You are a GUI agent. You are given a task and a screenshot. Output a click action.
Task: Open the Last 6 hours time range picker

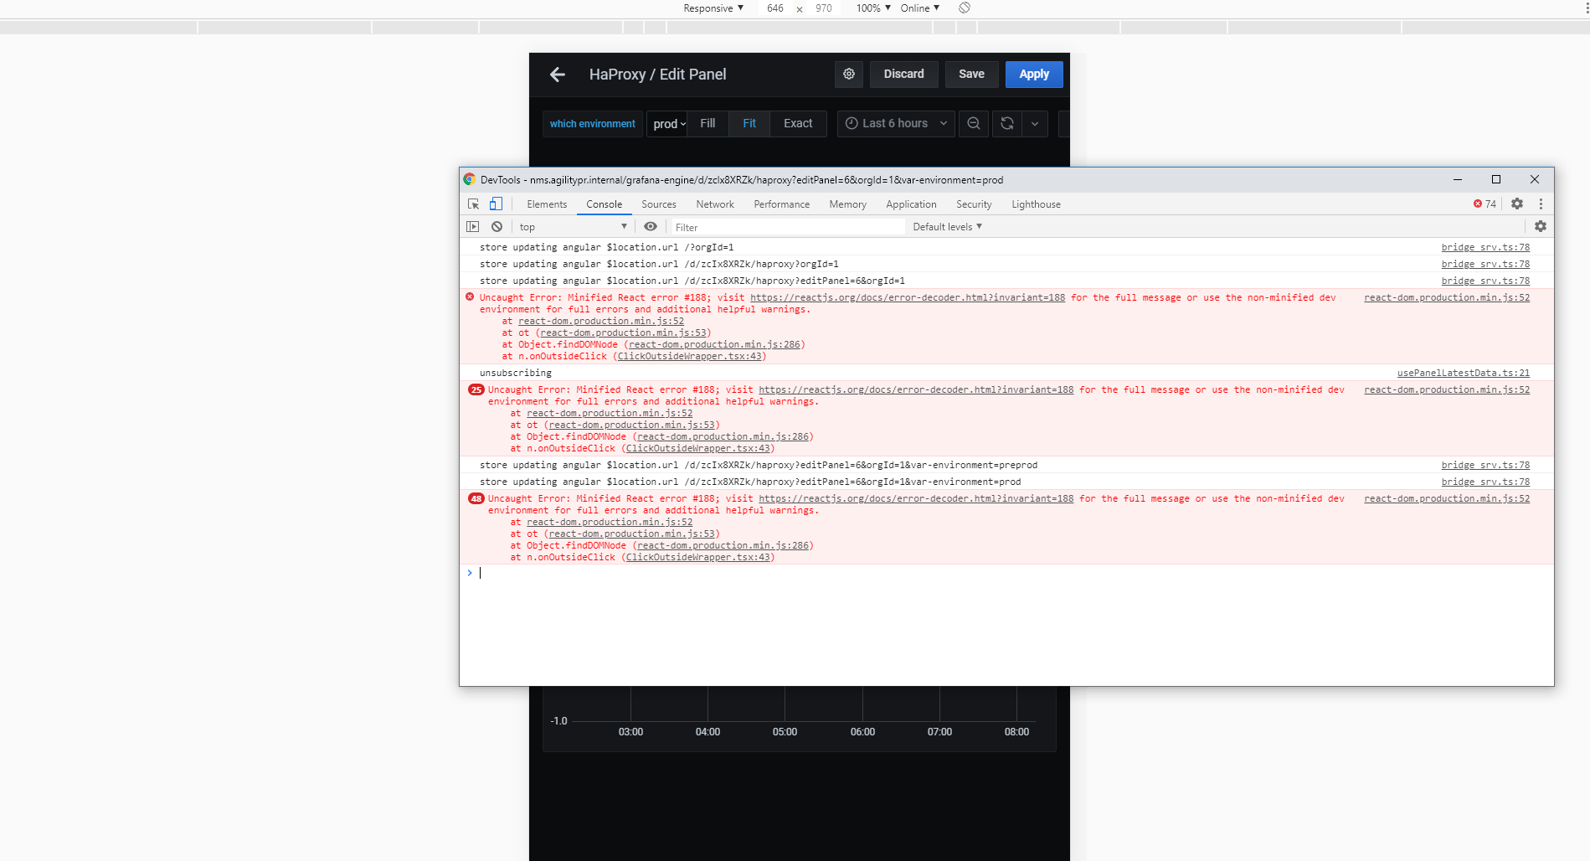[895, 123]
